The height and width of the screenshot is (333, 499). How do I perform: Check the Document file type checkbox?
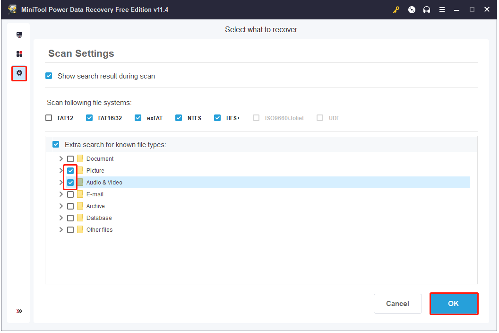[71, 158]
